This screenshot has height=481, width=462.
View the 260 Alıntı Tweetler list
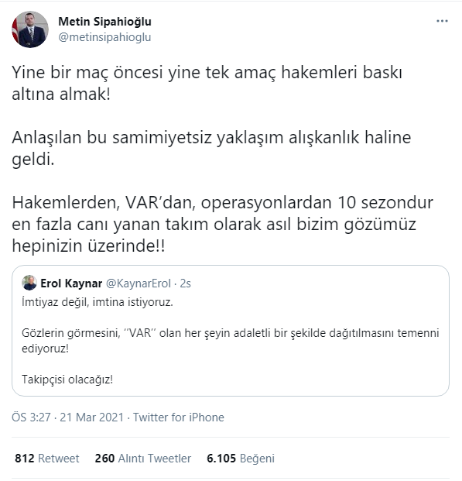point(143,459)
